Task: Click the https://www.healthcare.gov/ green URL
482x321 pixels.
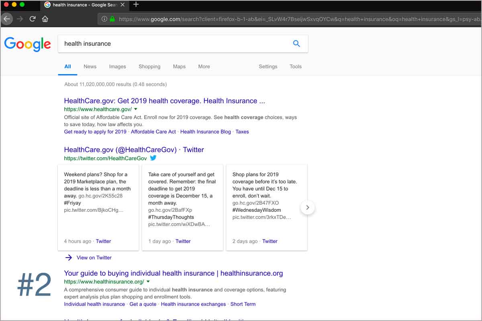Action: point(98,109)
